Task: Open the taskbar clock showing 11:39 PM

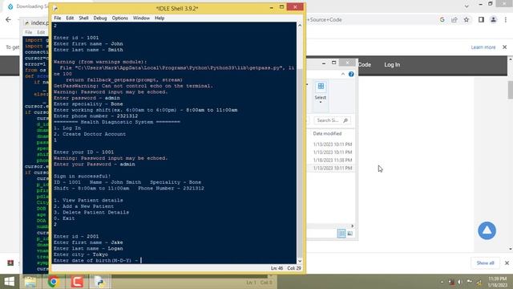Action: tap(497, 282)
